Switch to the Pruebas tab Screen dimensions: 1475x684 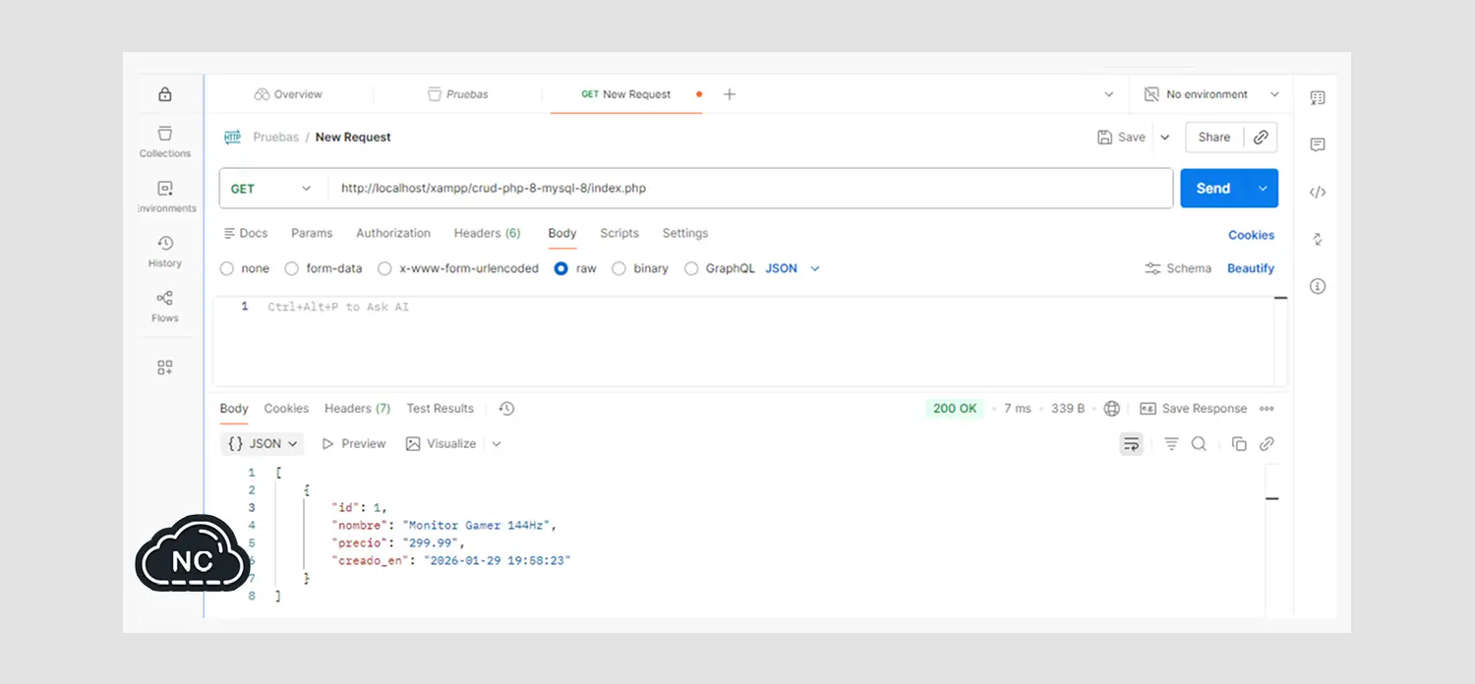(458, 94)
